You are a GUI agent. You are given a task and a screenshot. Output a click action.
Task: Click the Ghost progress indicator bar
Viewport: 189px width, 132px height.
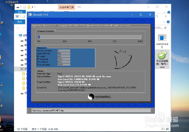click(x=89, y=37)
